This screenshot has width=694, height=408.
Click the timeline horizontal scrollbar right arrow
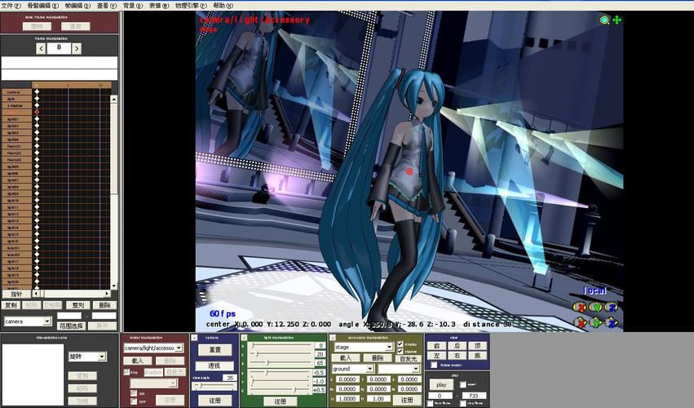107,293
